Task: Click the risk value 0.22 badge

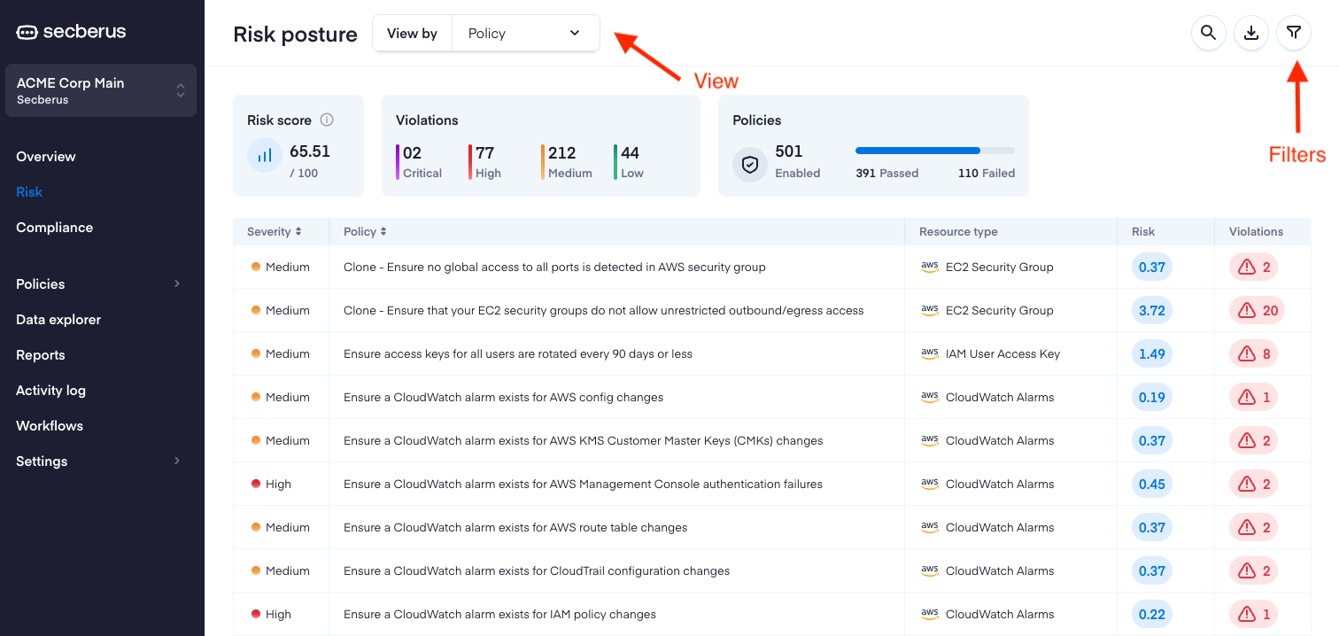Action: click(1152, 614)
